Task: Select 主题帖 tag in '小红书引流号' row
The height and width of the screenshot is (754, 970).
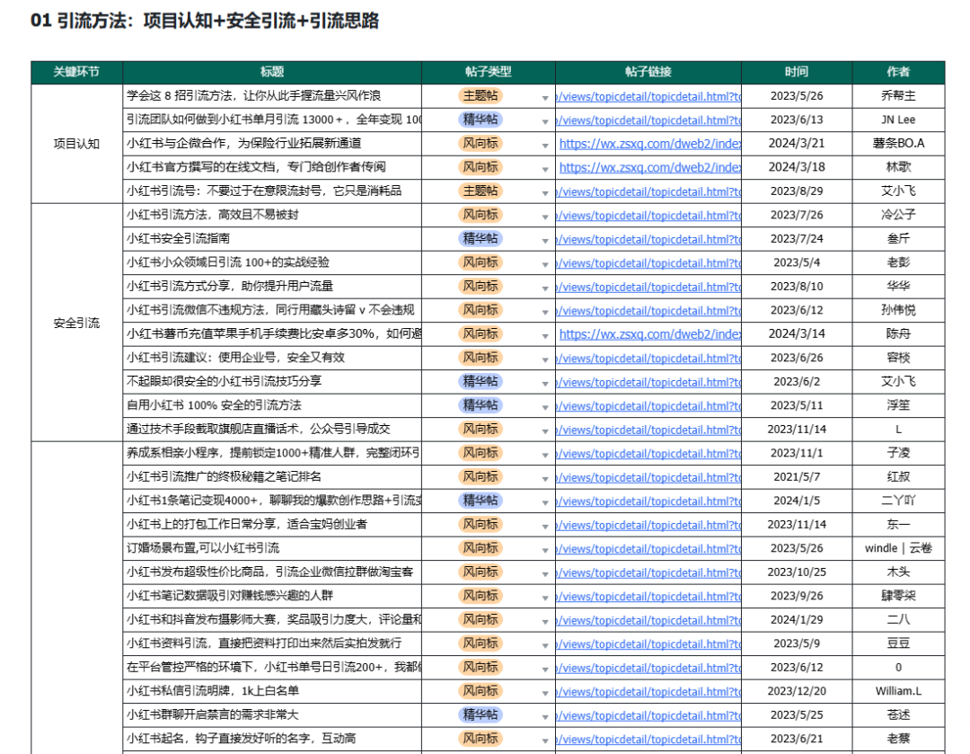Action: click(480, 191)
